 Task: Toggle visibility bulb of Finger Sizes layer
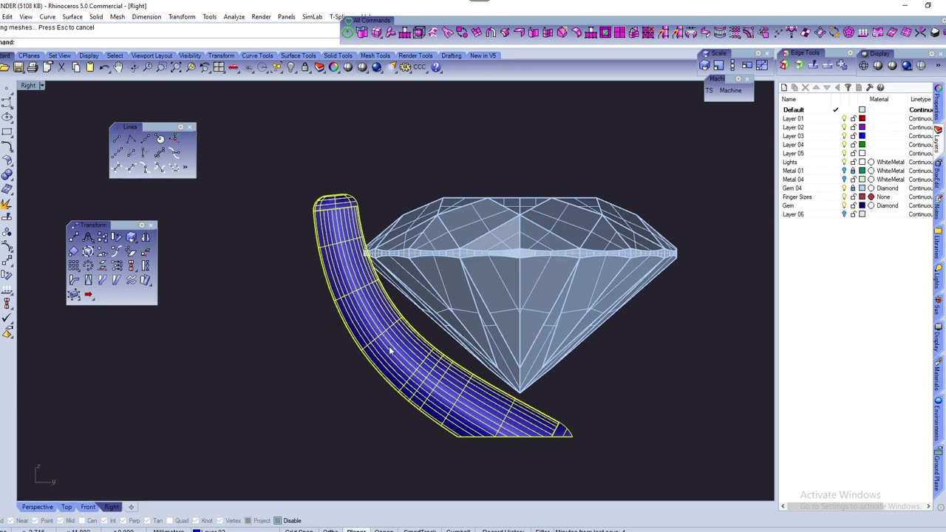pyautogui.click(x=844, y=197)
